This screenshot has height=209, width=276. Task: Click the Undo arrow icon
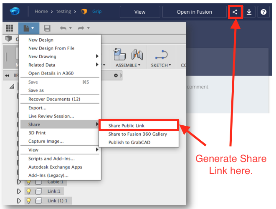click(x=63, y=28)
